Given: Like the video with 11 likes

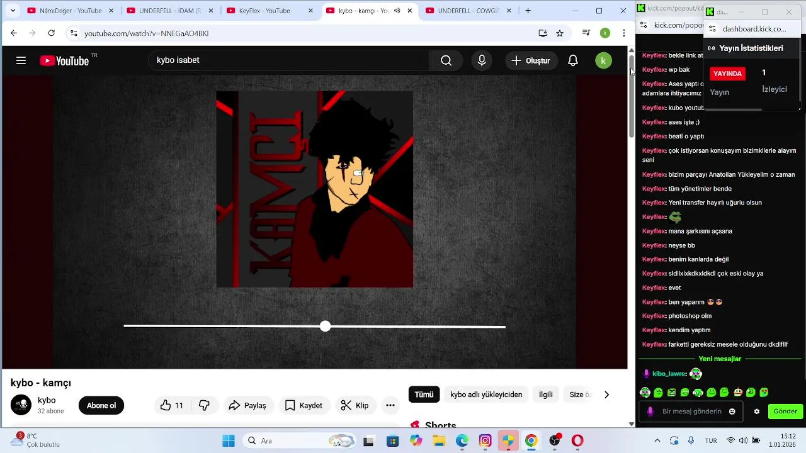Looking at the screenshot, I should 172,405.
